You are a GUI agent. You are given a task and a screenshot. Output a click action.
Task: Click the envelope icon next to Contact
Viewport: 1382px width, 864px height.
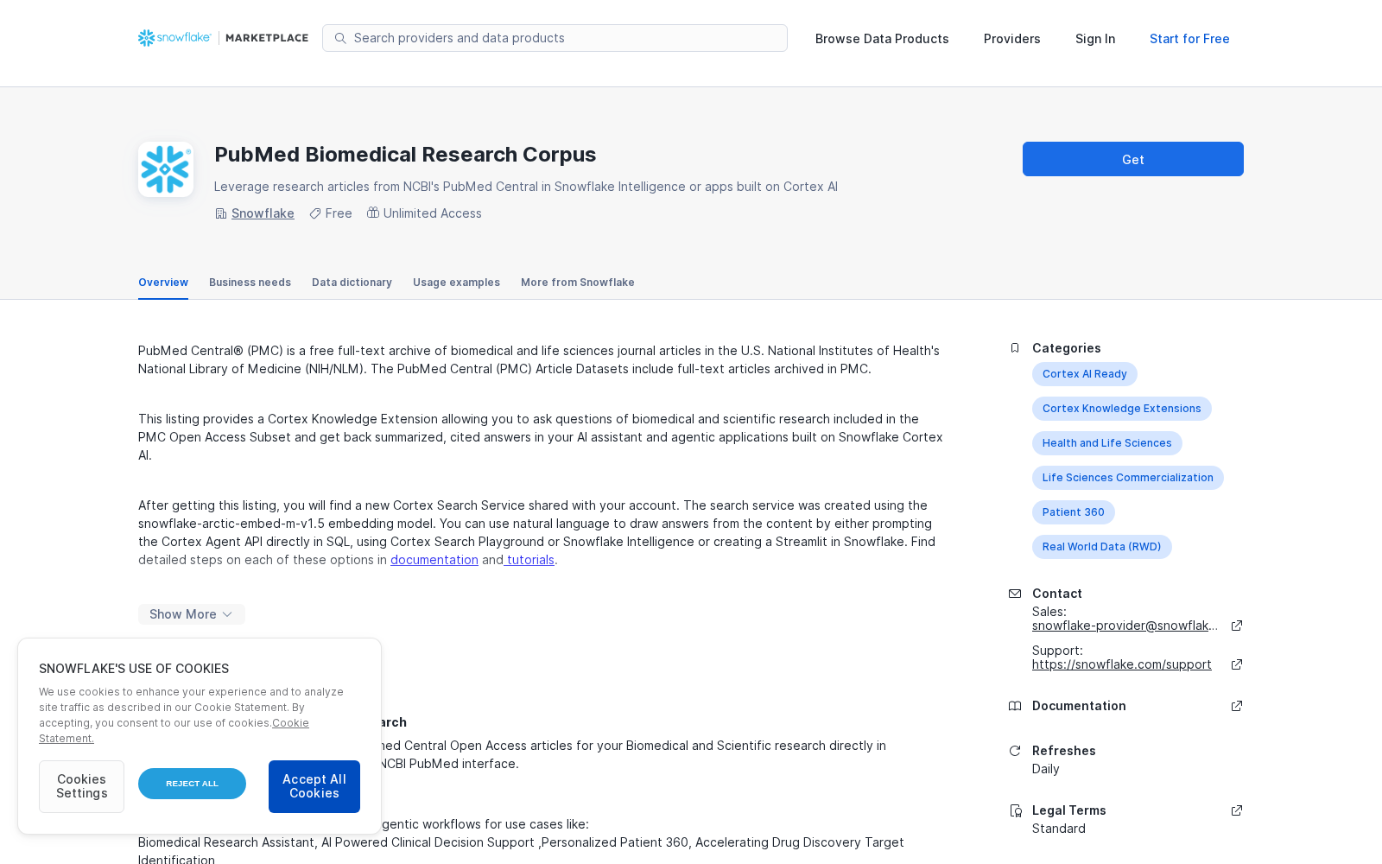click(x=1015, y=594)
